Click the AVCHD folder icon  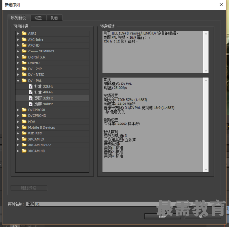24,45
